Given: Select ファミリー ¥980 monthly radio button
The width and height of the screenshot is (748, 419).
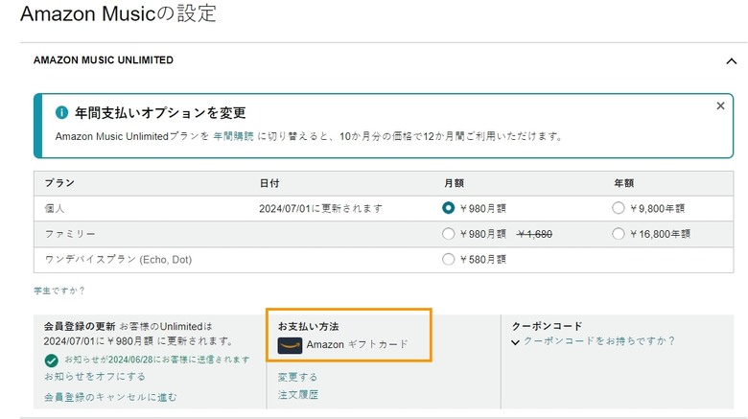Looking at the screenshot, I should click(x=448, y=234).
